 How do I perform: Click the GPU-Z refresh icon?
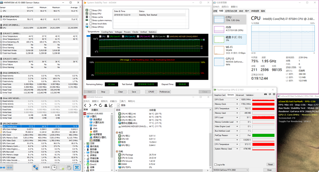click(x=270, y=94)
